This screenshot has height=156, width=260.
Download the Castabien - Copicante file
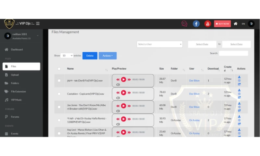click(x=239, y=90)
